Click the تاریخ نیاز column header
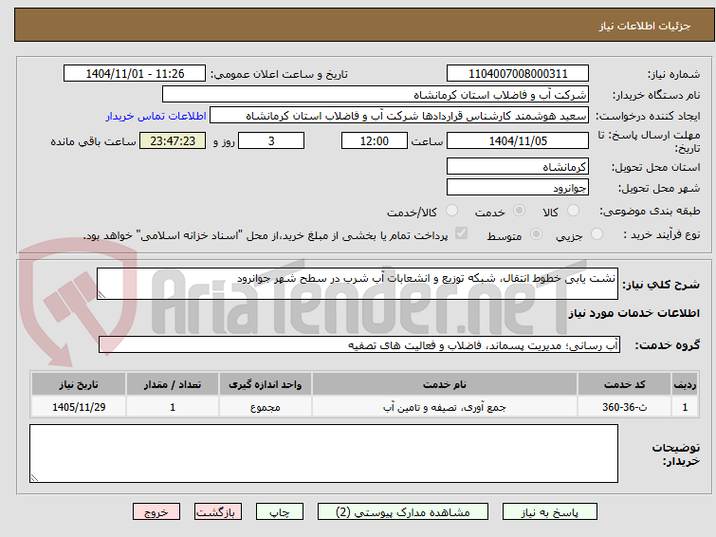This screenshot has height=537, width=716. click(79, 384)
